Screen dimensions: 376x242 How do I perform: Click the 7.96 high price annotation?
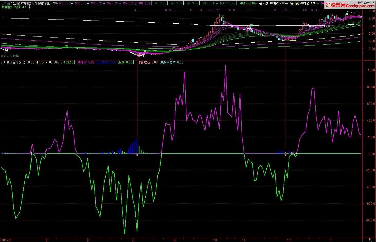tap(353, 13)
